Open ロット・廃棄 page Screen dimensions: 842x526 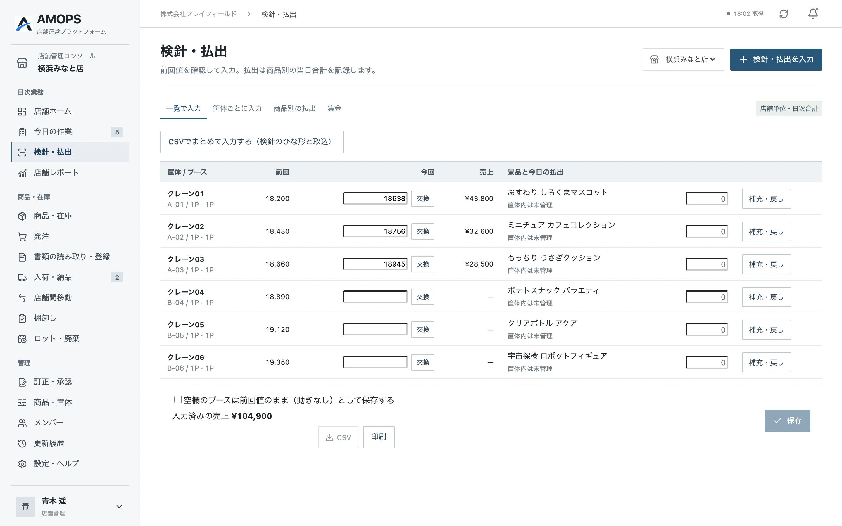(70, 339)
